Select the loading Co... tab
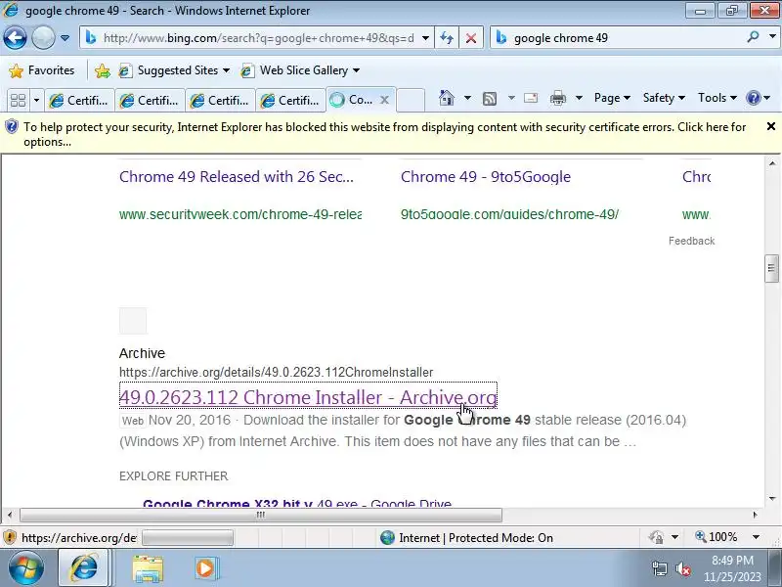This screenshot has width=782, height=587. click(x=354, y=100)
